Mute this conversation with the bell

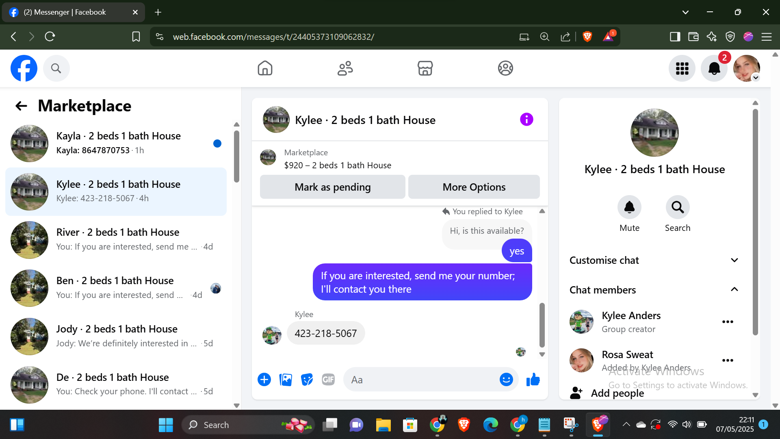pyautogui.click(x=629, y=207)
